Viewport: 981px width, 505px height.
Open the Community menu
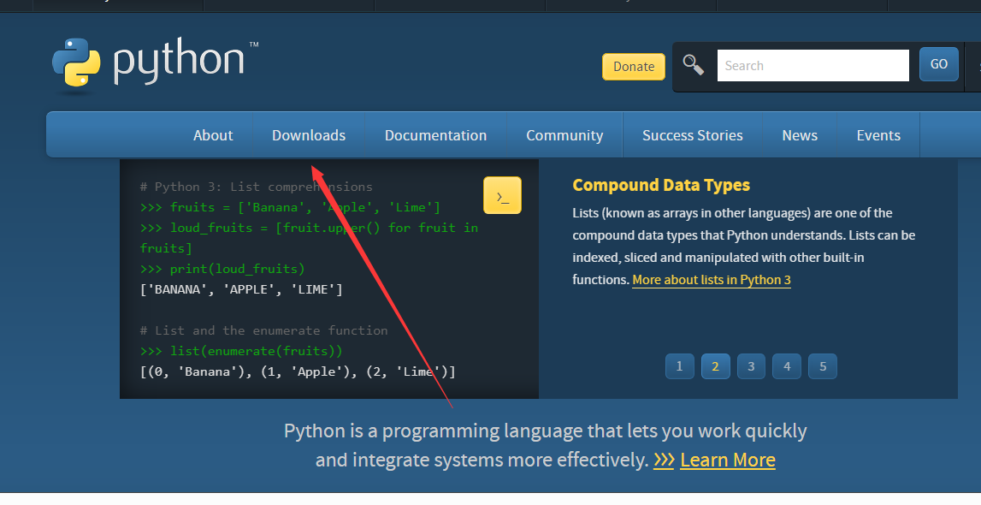564,135
